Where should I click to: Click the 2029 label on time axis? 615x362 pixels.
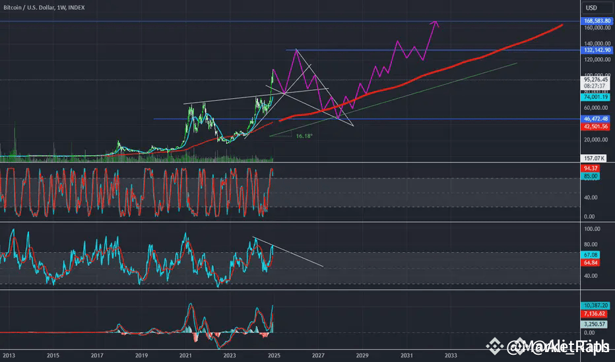click(362, 355)
